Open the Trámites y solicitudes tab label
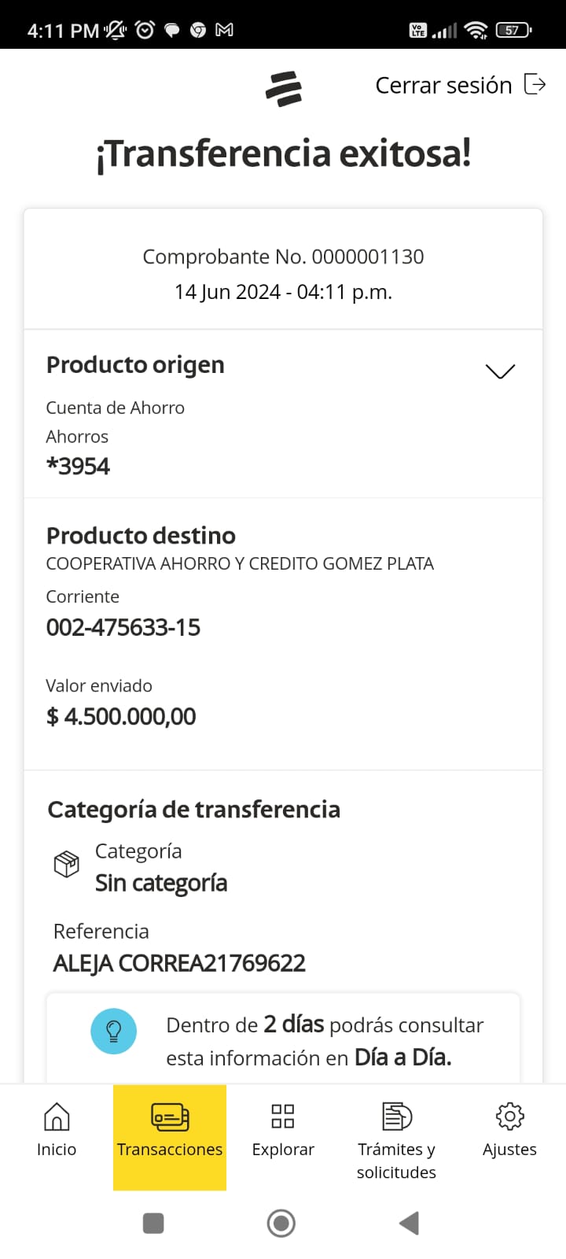The width and height of the screenshot is (566, 1259). (396, 1161)
